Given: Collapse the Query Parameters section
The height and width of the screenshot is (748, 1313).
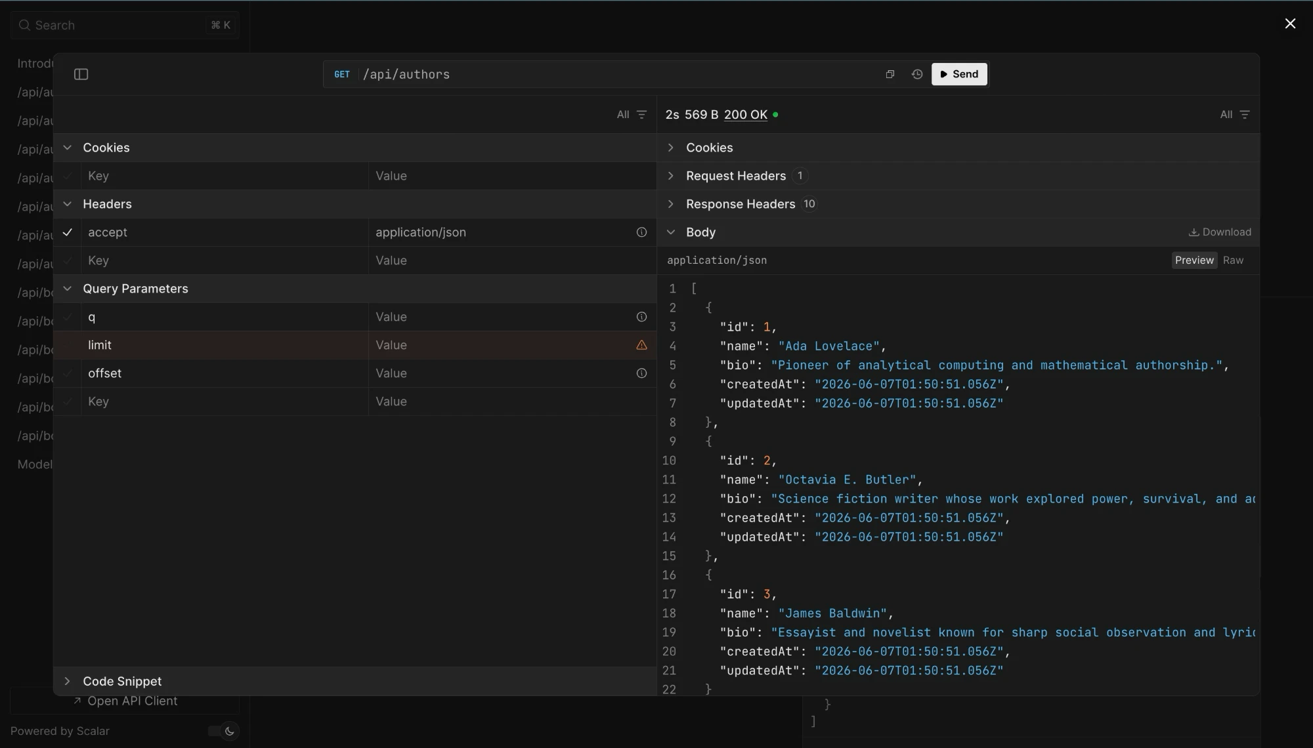Looking at the screenshot, I should [x=67, y=289].
